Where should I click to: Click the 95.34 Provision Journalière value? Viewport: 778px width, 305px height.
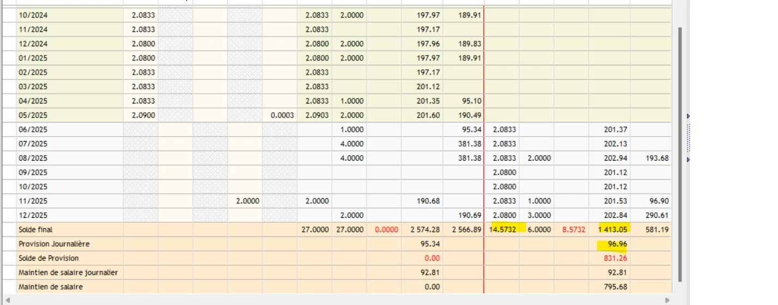tap(422, 244)
